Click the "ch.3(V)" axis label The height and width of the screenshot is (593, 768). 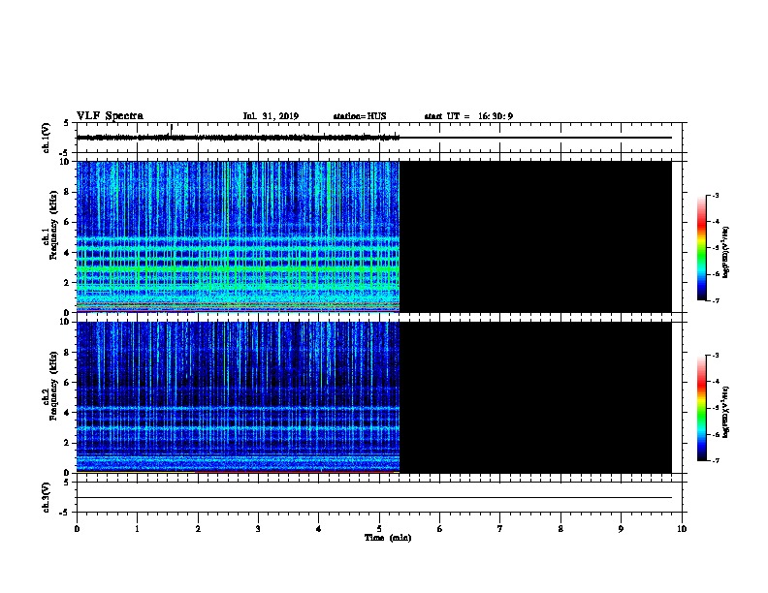pos(46,497)
